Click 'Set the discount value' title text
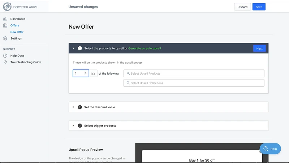This screenshot has height=163, width=289. coord(100,107)
